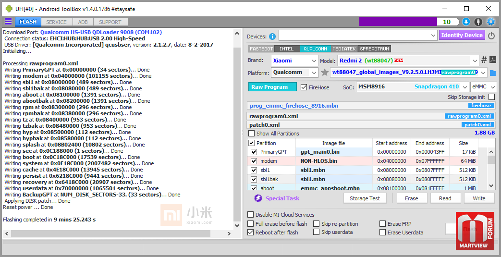Click the blue browse folder icon
Image resolution: width=501 pixels, height=257 pixels.
pyautogui.click(x=493, y=73)
